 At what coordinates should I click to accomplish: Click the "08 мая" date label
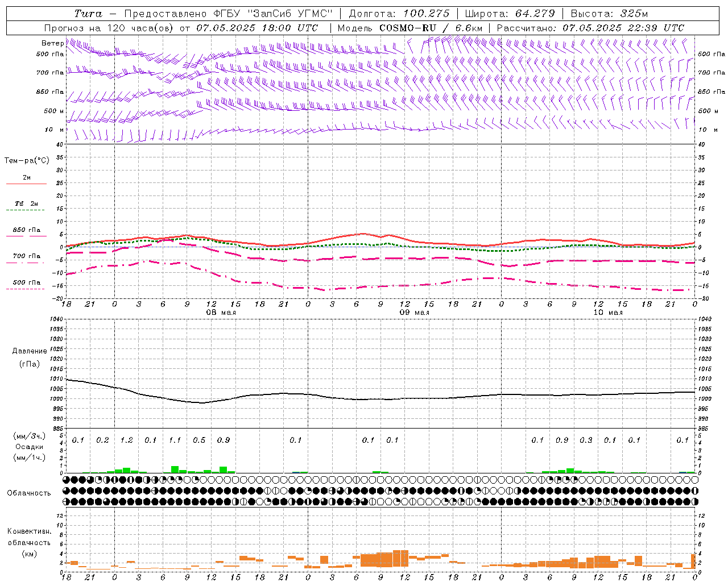(x=221, y=313)
